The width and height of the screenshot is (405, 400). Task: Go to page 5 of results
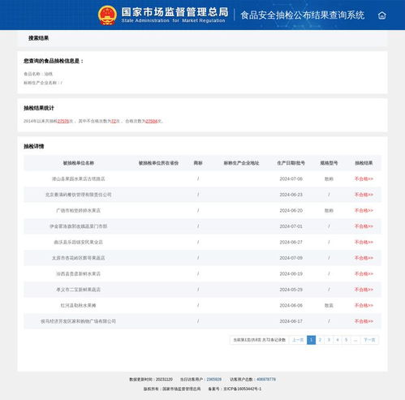pyautogui.click(x=346, y=340)
